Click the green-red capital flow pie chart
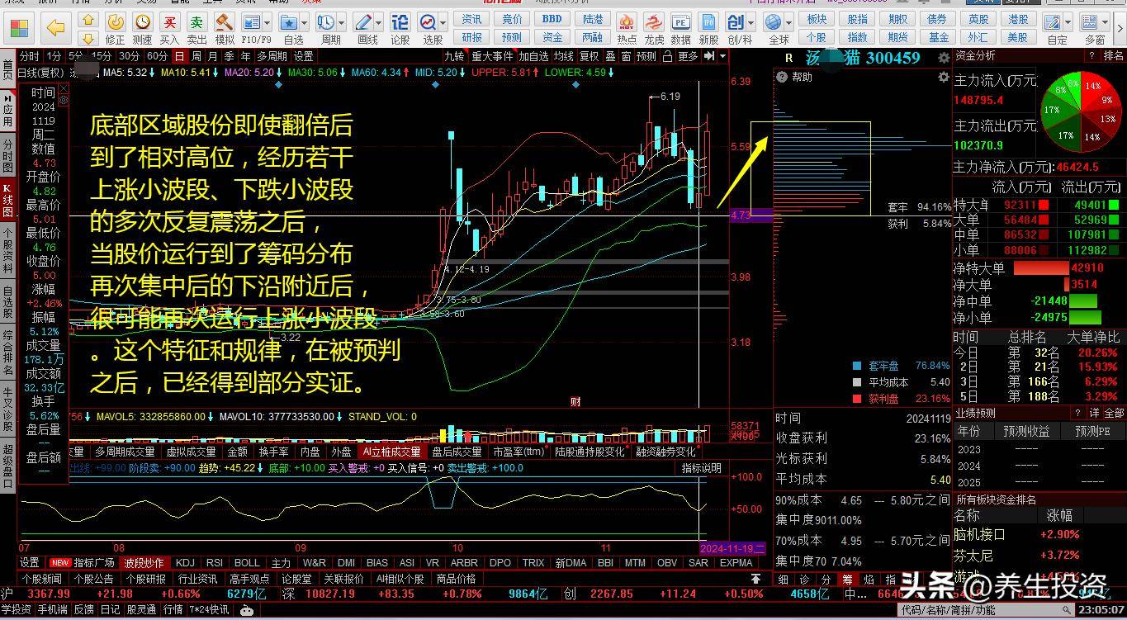This screenshot has width=1127, height=620. click(x=1079, y=110)
